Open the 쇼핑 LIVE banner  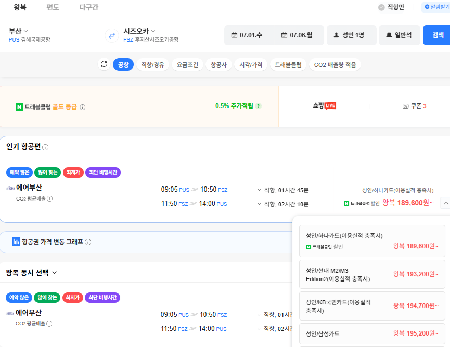[324, 106]
